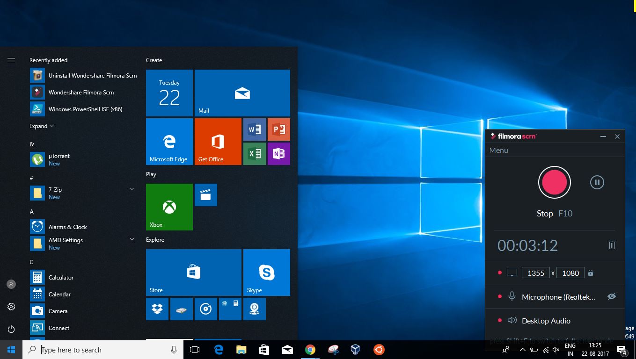Show hidden icons in the system tray

(523, 349)
